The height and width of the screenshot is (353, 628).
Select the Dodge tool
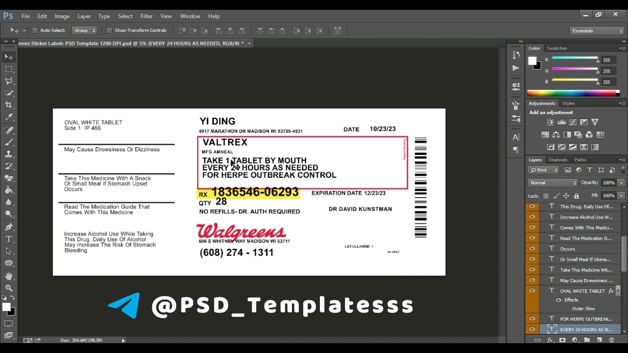(9, 214)
